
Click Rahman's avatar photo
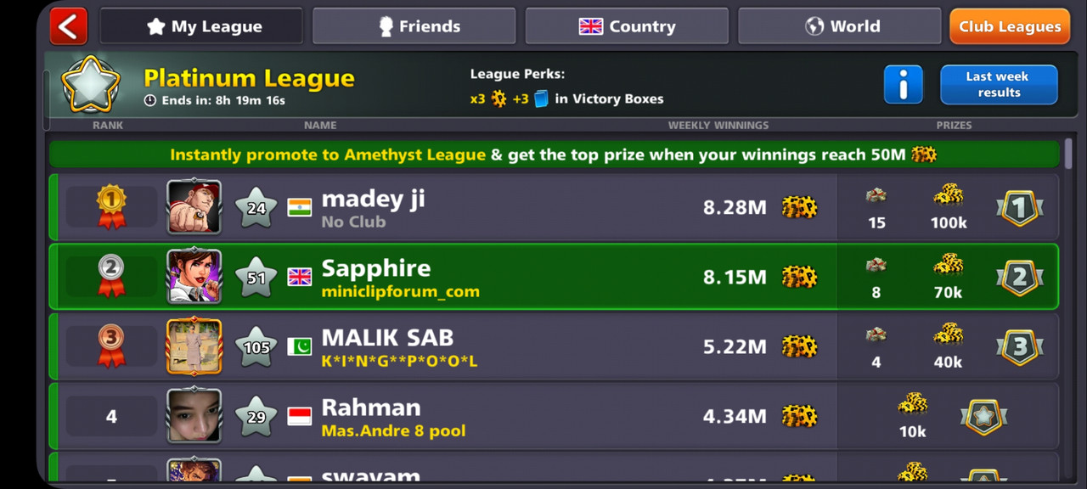pyautogui.click(x=194, y=415)
